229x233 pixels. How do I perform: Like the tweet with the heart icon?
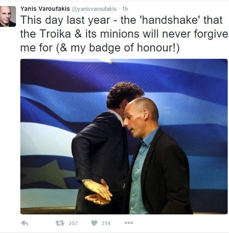pos(94,223)
